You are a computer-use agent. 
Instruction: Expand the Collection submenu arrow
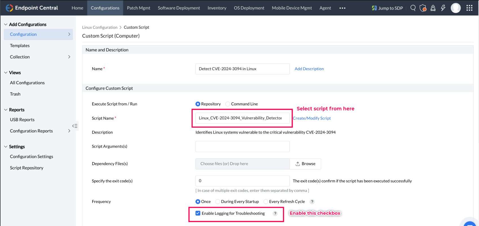click(x=69, y=57)
